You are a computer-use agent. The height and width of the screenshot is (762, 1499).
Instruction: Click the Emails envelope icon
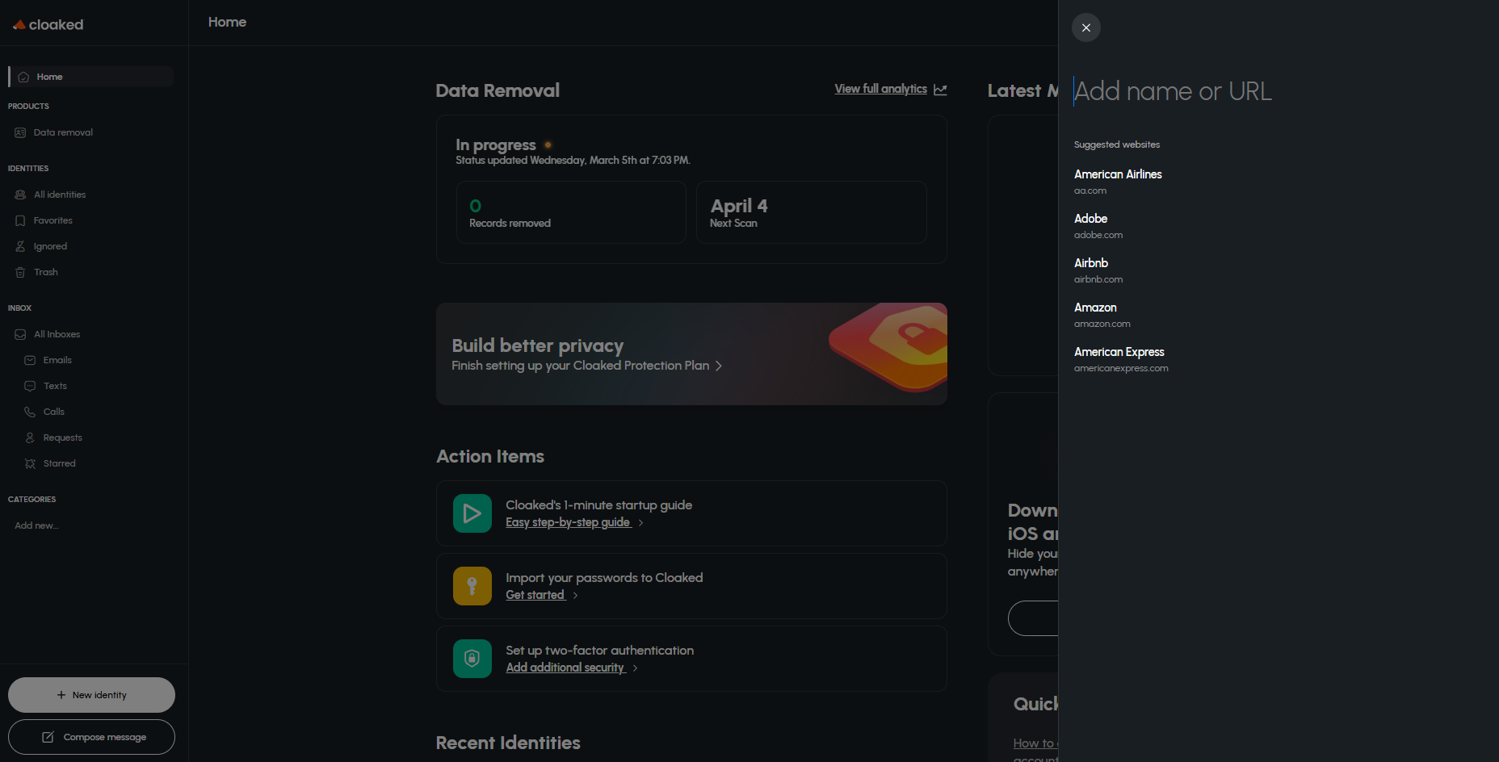(30, 360)
